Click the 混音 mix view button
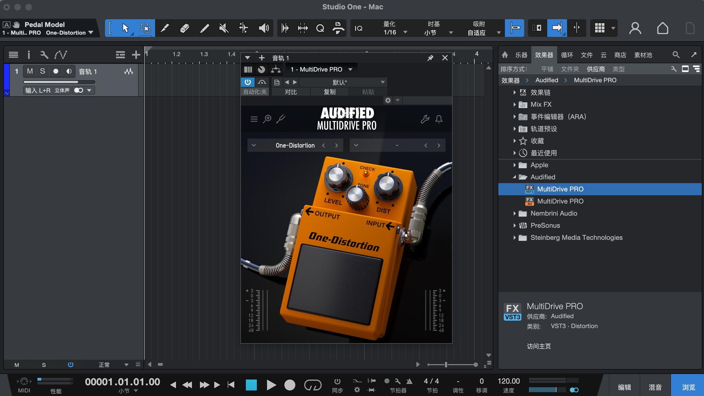This screenshot has height=396, width=704. click(655, 387)
